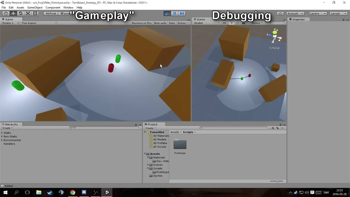Toggle Maximize on Play
This screenshot has width=350, height=197.
pyautogui.click(x=142, y=23)
